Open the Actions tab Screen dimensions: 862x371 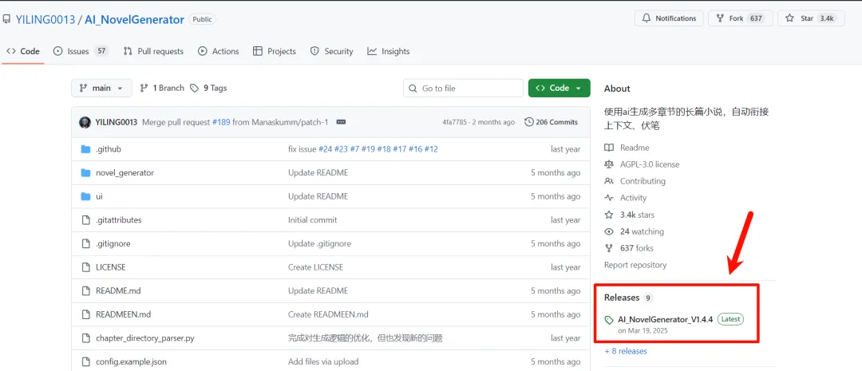tap(218, 51)
